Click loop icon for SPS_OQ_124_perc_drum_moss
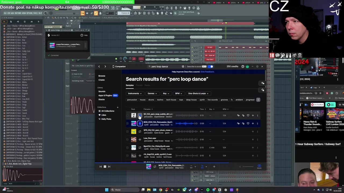 (140, 132)
